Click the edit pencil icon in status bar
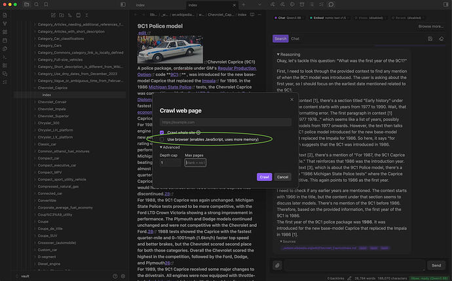 pyautogui.click(x=349, y=278)
